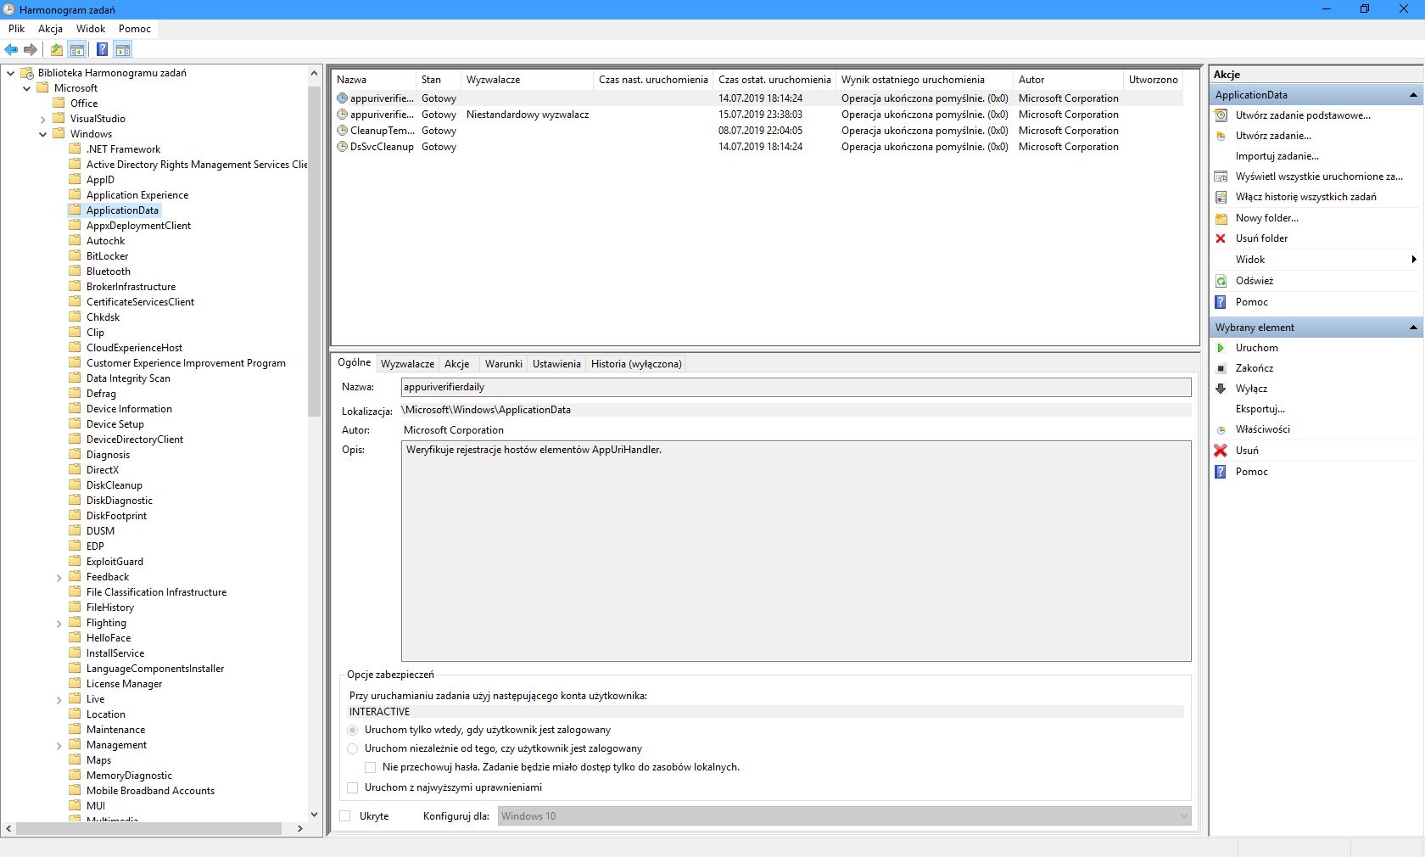
Task: Click the Bluetooth folder icon
Action: 75,271
